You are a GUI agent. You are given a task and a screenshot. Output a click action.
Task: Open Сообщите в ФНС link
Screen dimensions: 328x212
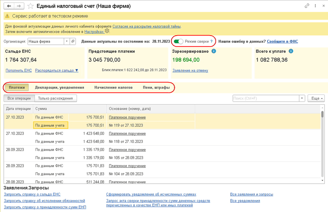[x=282, y=41]
